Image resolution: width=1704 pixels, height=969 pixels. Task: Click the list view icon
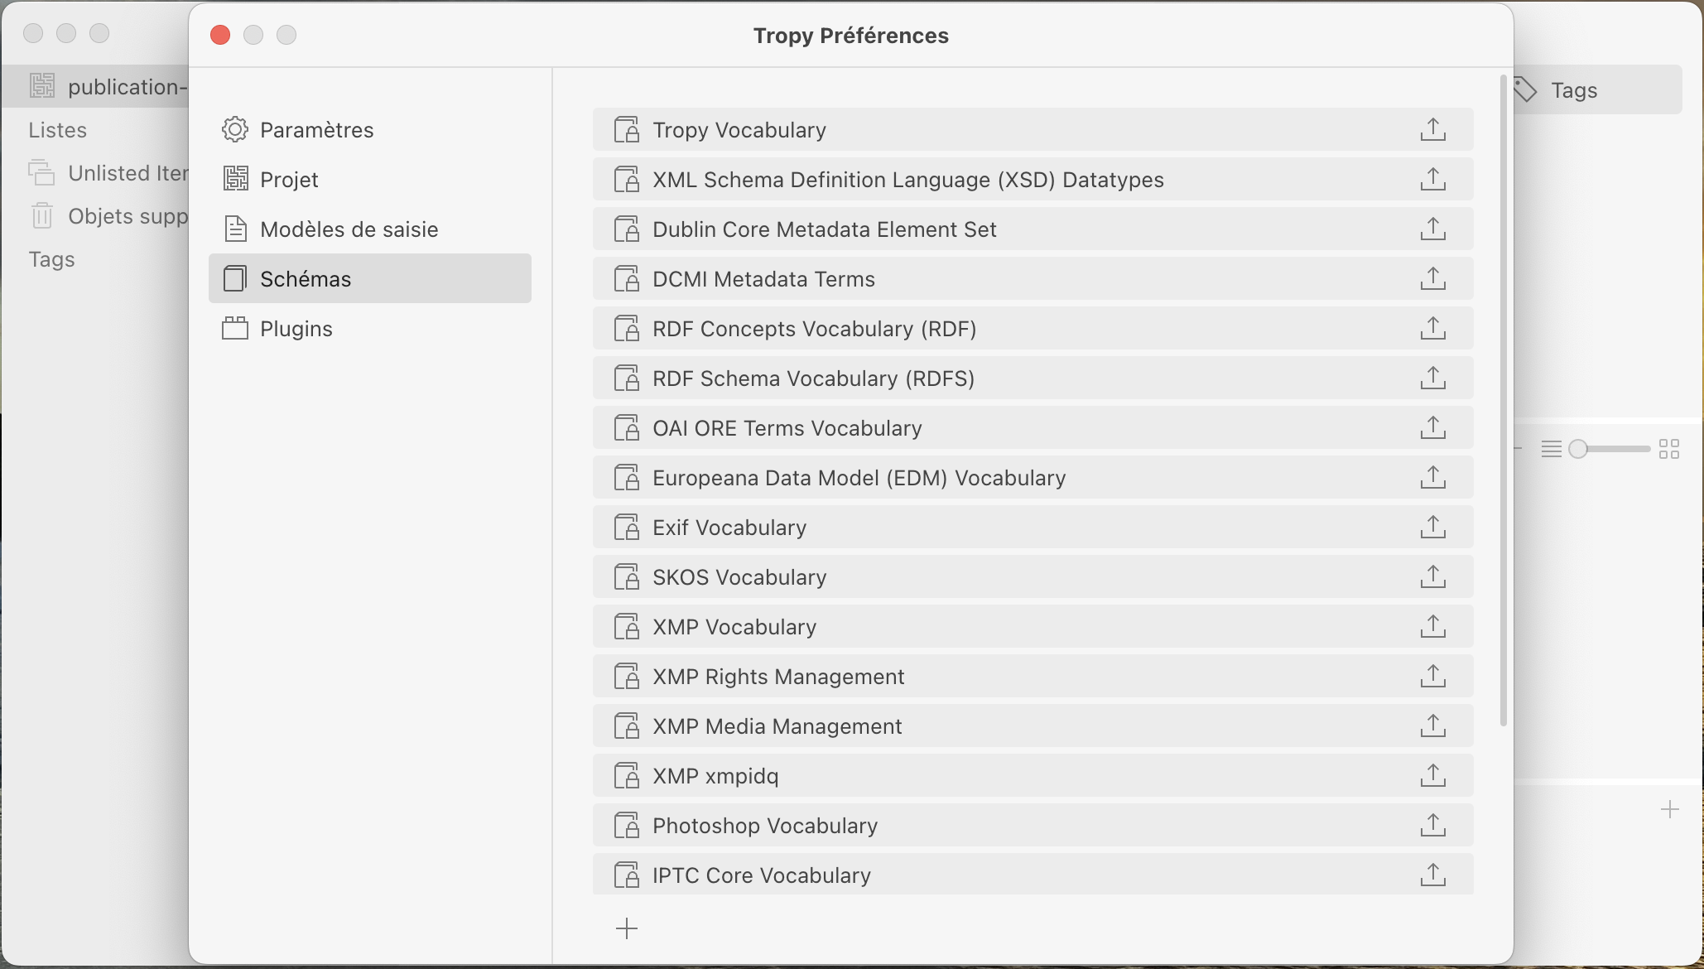pos(1551,449)
